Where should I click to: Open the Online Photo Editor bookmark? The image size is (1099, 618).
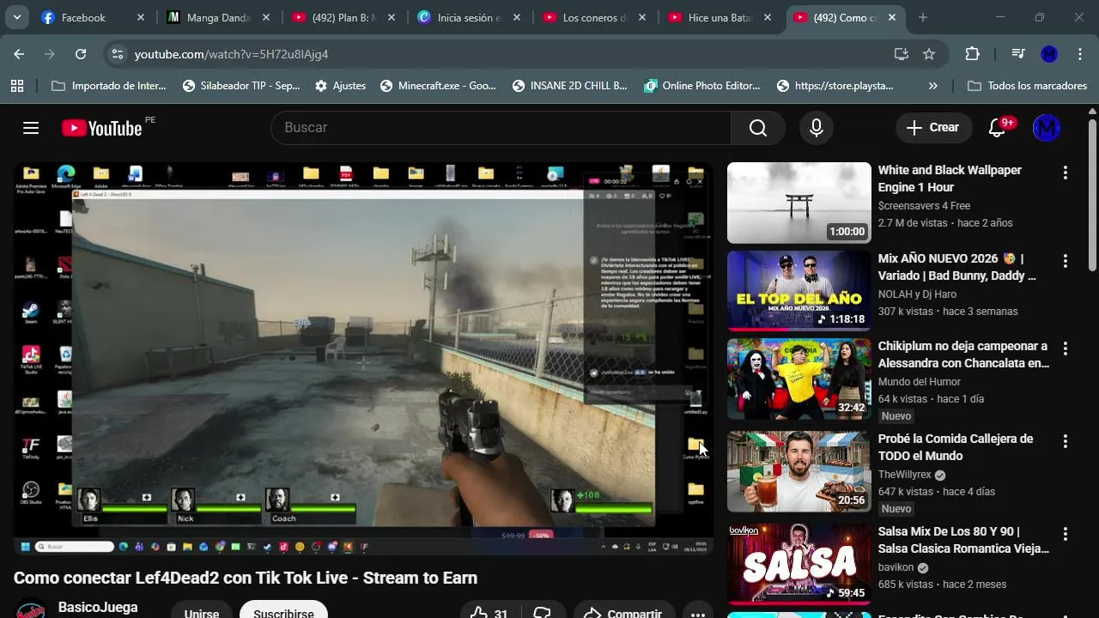point(702,86)
